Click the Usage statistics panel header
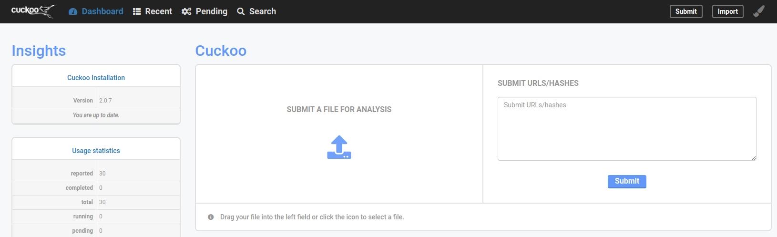The image size is (777, 237). (x=96, y=151)
